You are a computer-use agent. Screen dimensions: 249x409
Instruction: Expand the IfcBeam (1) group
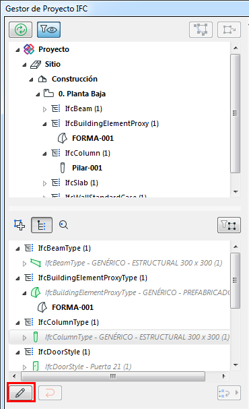click(x=44, y=109)
